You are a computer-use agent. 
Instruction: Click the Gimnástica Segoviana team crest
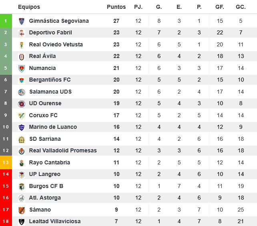(x=22, y=21)
